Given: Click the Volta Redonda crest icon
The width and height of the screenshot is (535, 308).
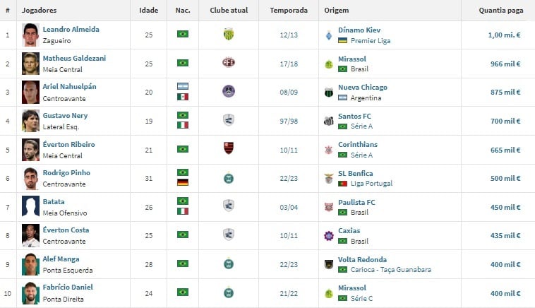Looking at the screenshot, I should tap(329, 264).
